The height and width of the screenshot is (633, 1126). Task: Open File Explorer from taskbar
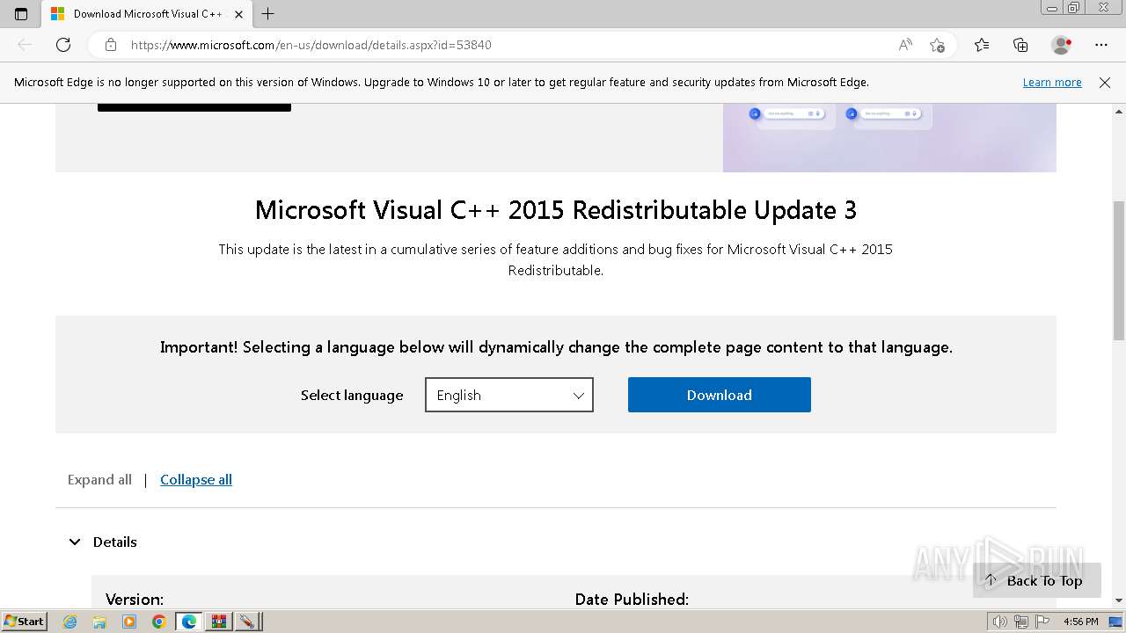99,622
